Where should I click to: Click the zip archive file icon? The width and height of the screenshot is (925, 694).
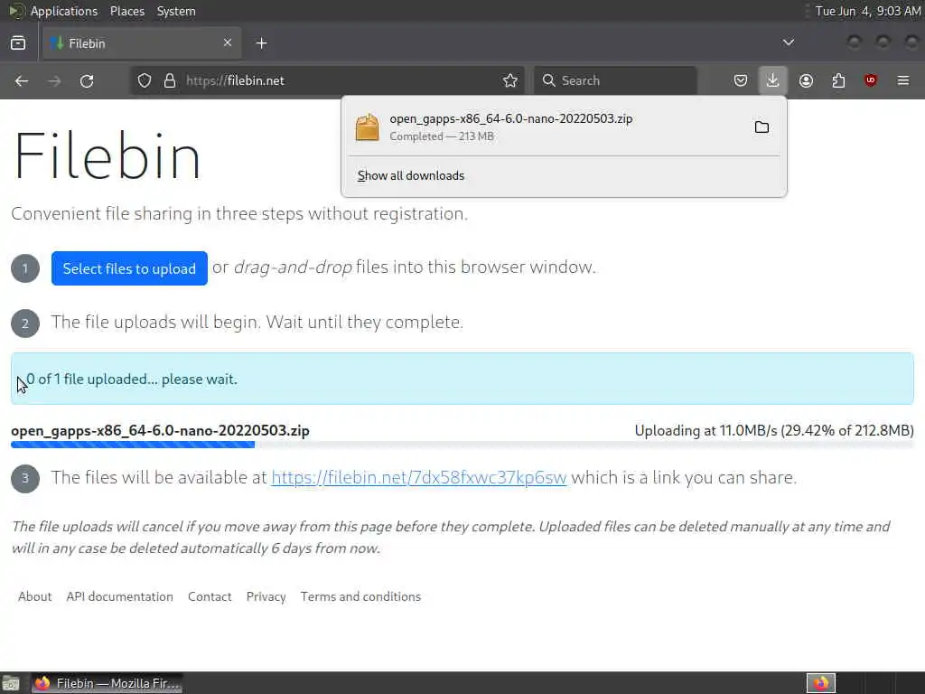pyautogui.click(x=367, y=127)
